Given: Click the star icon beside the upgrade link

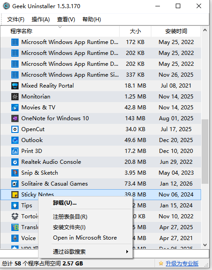Looking at the screenshot, I should [161, 263].
